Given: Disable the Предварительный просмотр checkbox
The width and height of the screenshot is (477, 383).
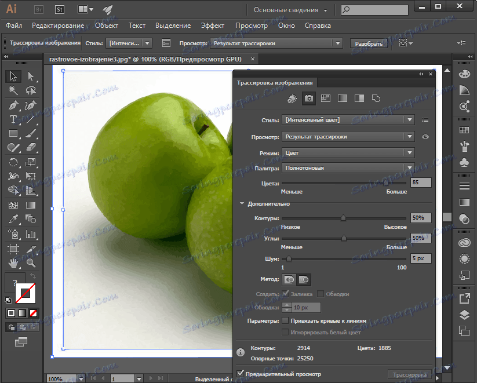Looking at the screenshot, I should coord(241,374).
